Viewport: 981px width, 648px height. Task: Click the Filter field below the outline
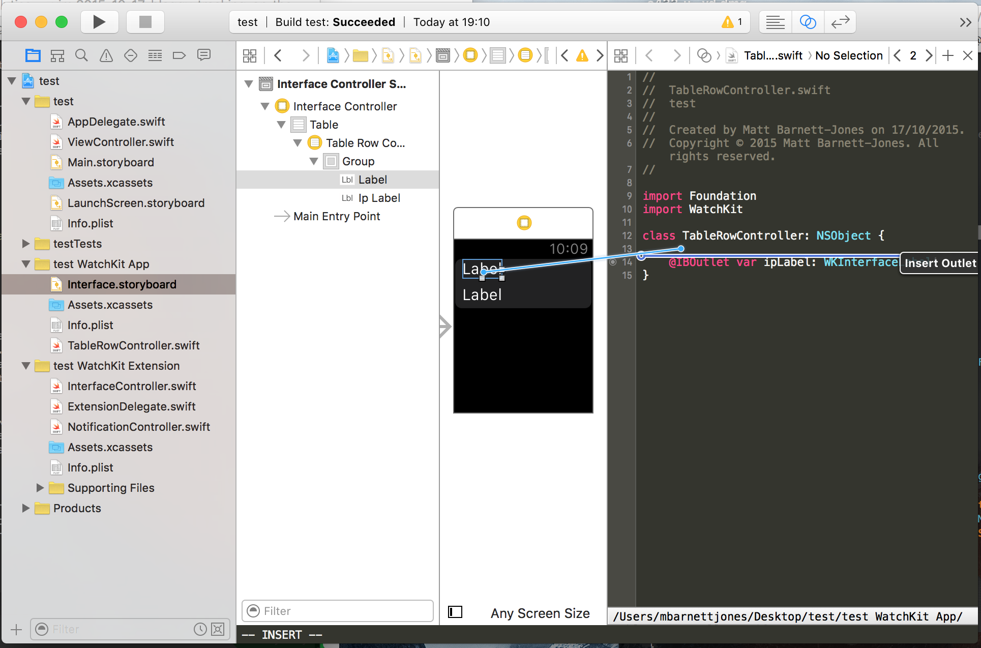click(337, 611)
